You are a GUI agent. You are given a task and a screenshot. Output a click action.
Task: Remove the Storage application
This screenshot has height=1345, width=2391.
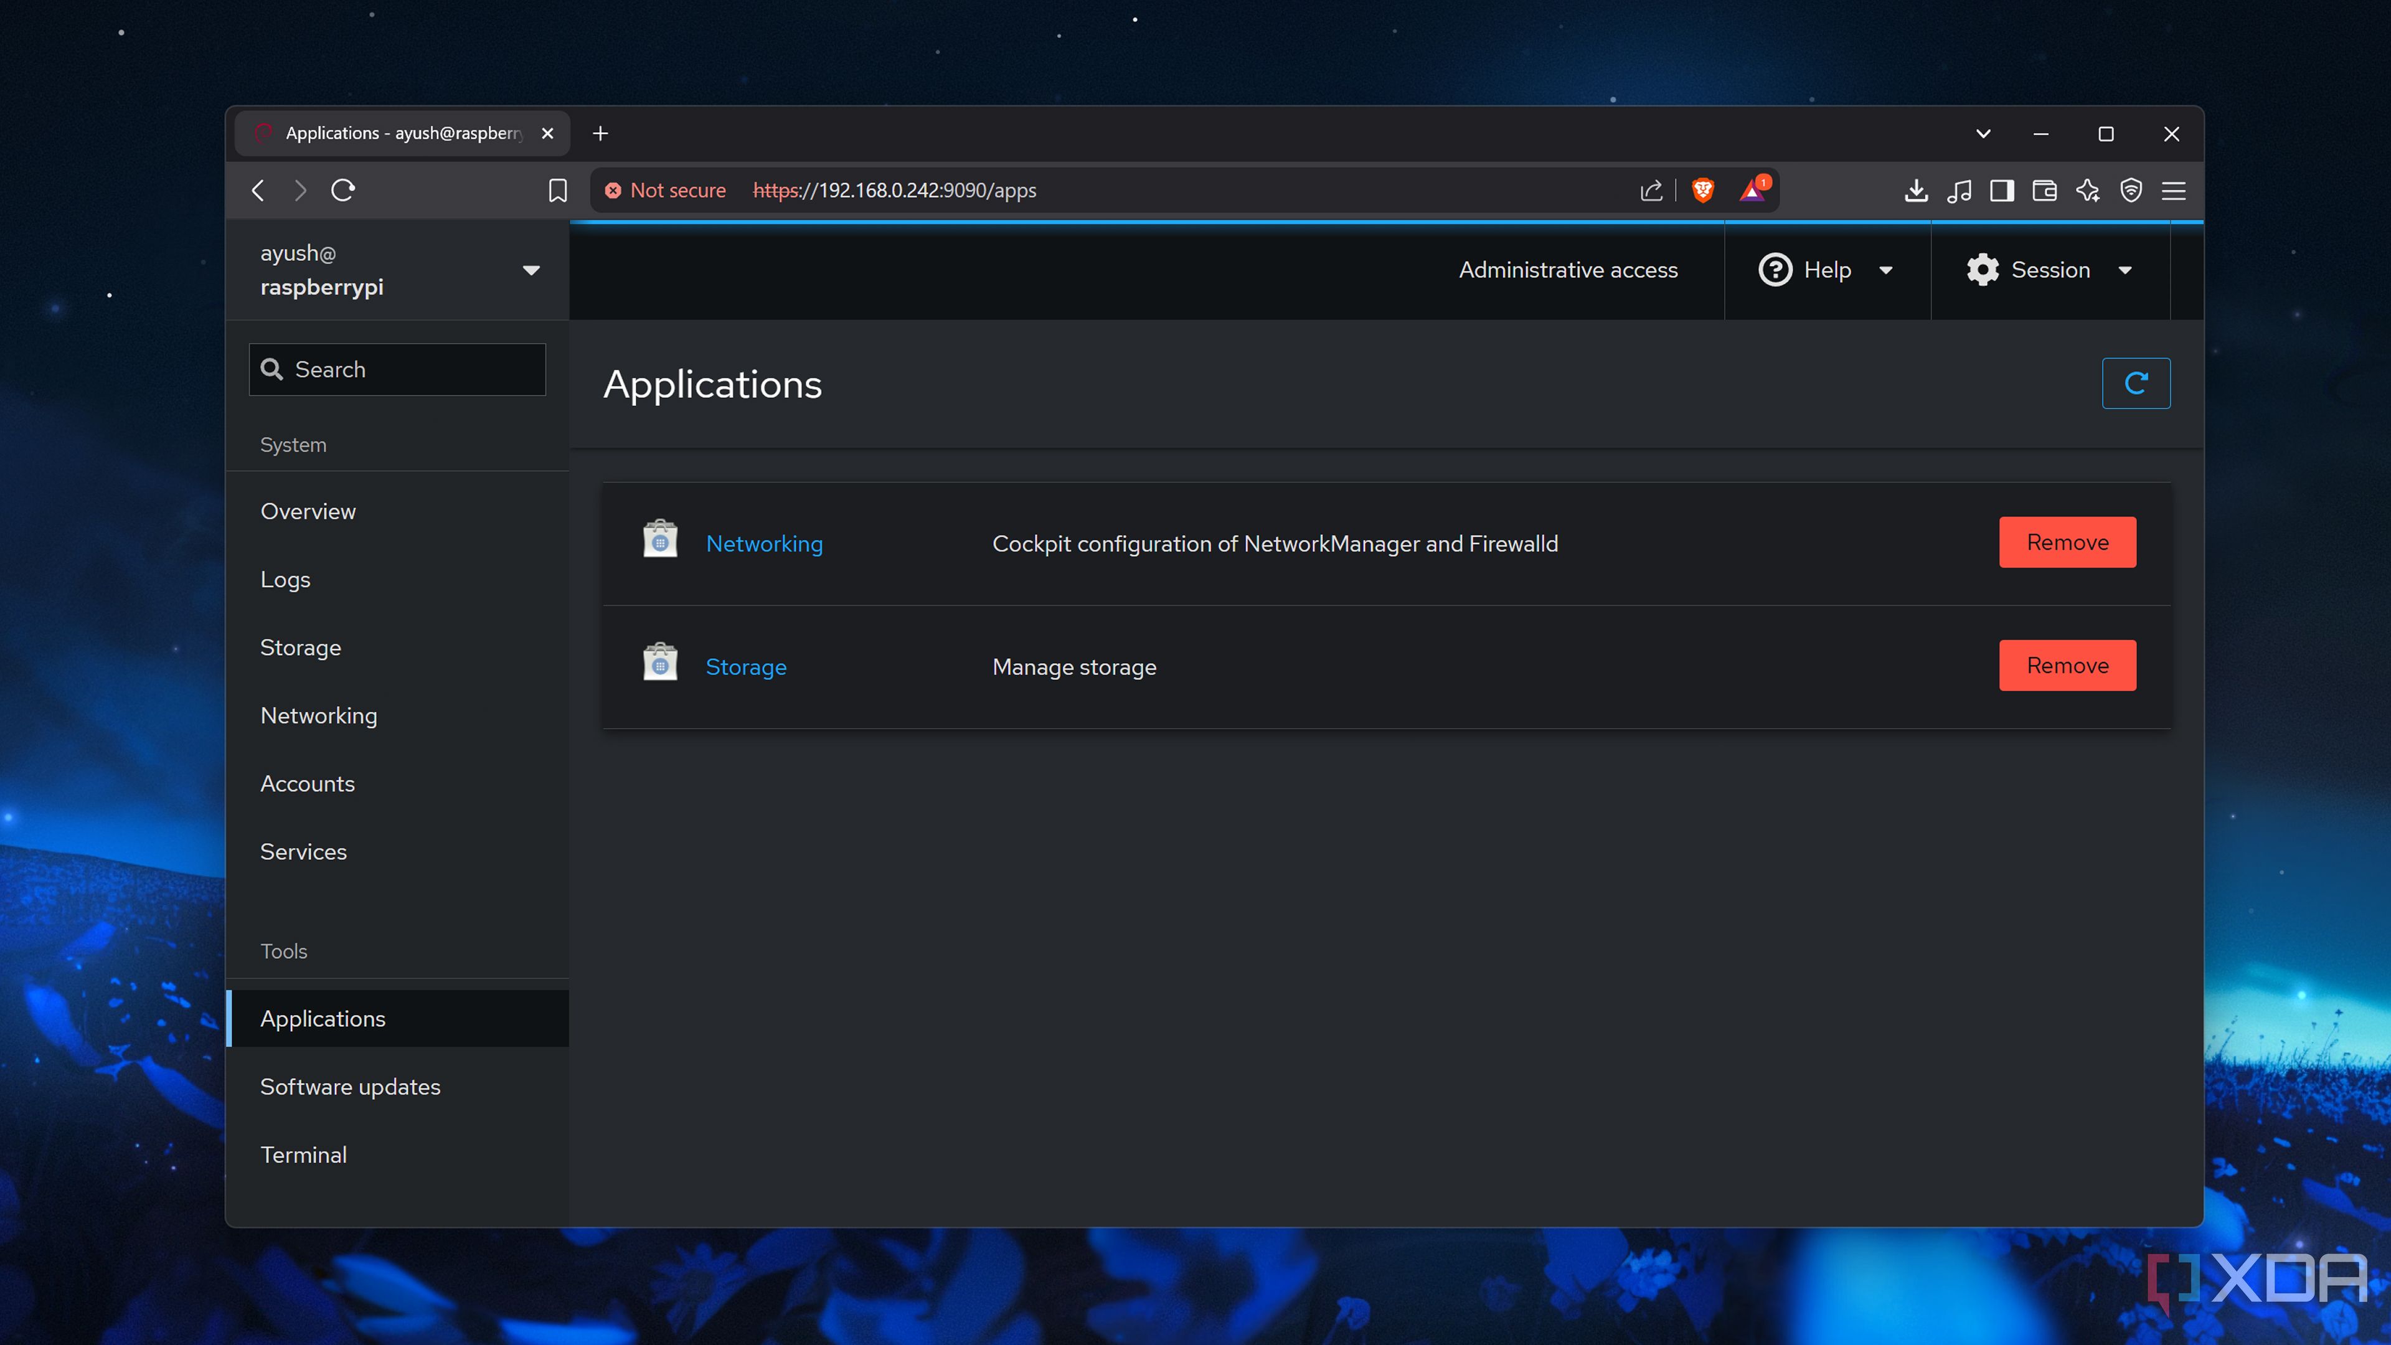2067,666
